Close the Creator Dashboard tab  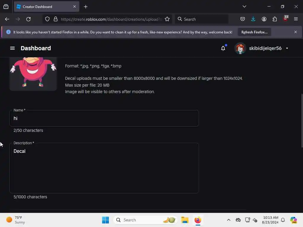click(x=75, y=7)
